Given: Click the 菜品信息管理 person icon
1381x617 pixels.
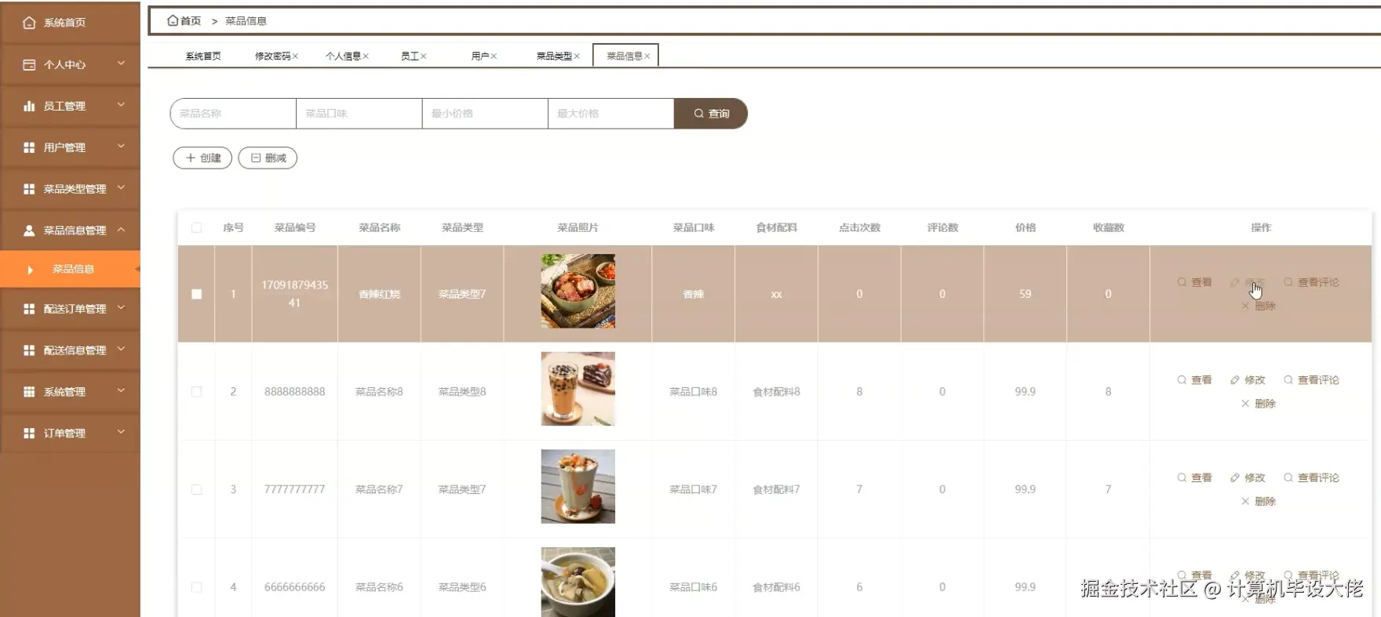Looking at the screenshot, I should click(x=29, y=230).
